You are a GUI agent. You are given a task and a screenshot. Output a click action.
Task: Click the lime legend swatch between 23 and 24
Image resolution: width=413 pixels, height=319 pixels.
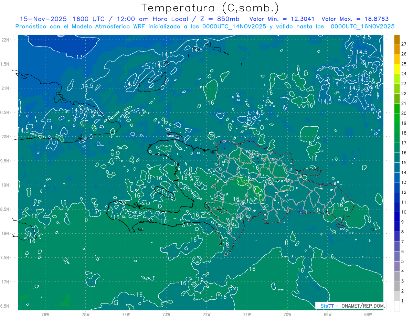[397, 79]
